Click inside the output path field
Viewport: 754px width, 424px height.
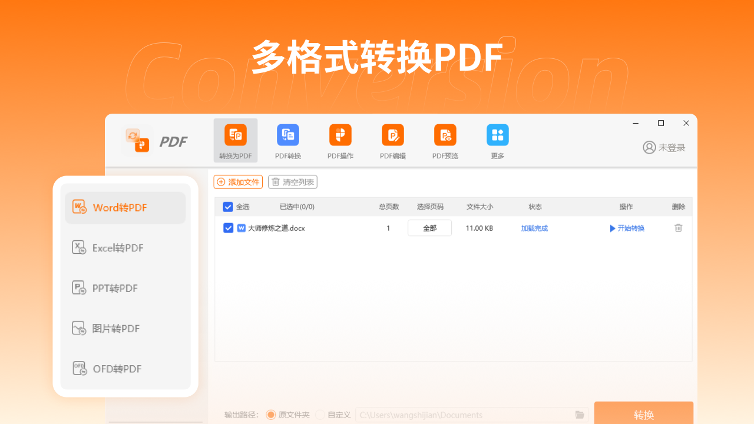tap(465, 415)
